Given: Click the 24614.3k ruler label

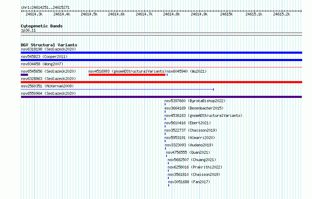Looking at the screenshot, I should tap(34, 14).
